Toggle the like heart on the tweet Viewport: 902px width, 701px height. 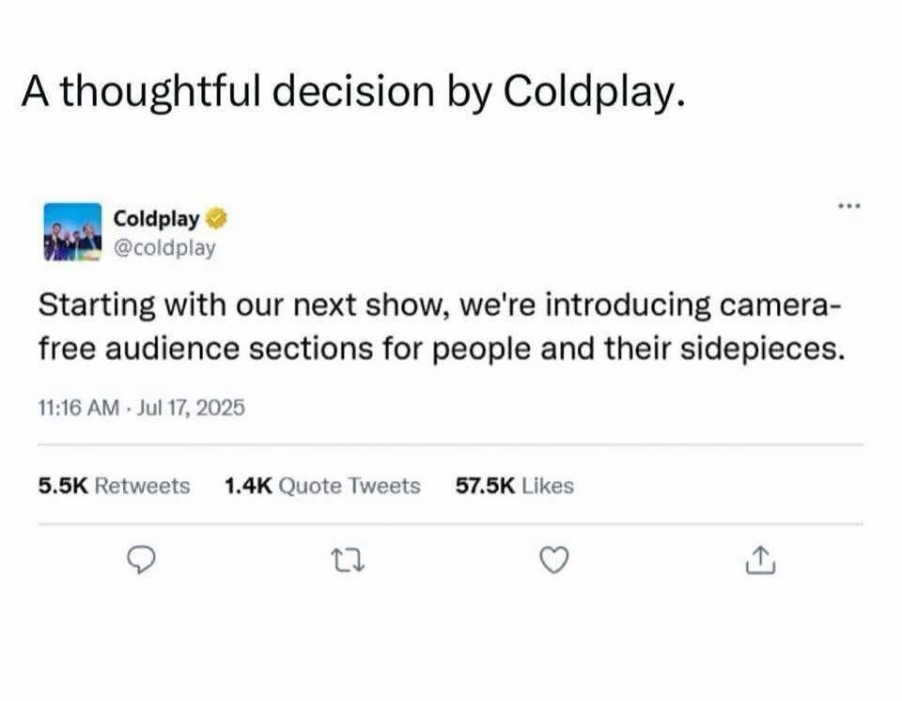tap(553, 559)
